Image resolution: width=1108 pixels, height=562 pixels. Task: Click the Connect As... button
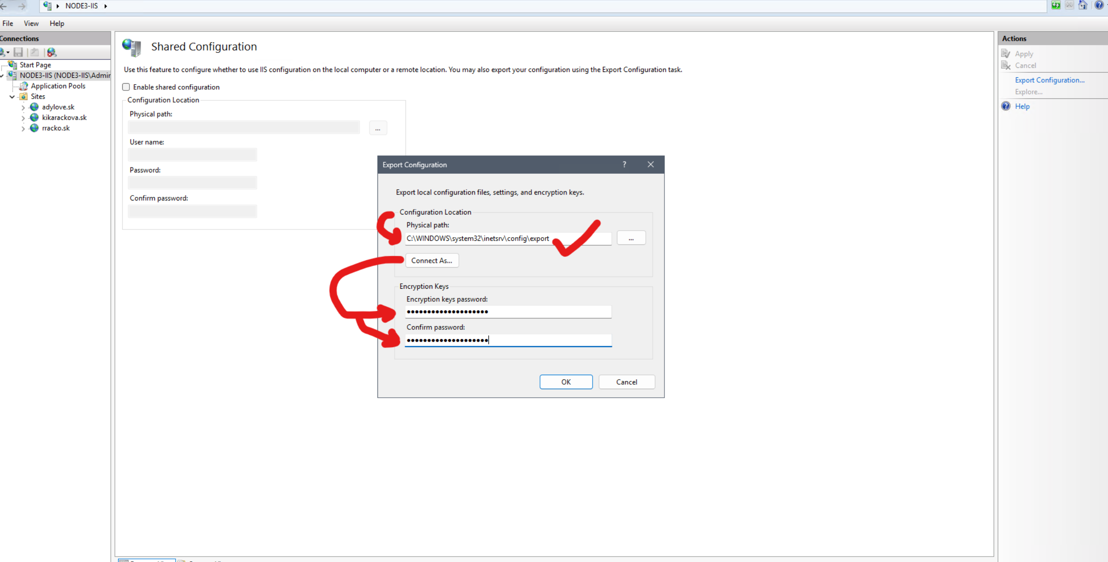click(x=431, y=261)
